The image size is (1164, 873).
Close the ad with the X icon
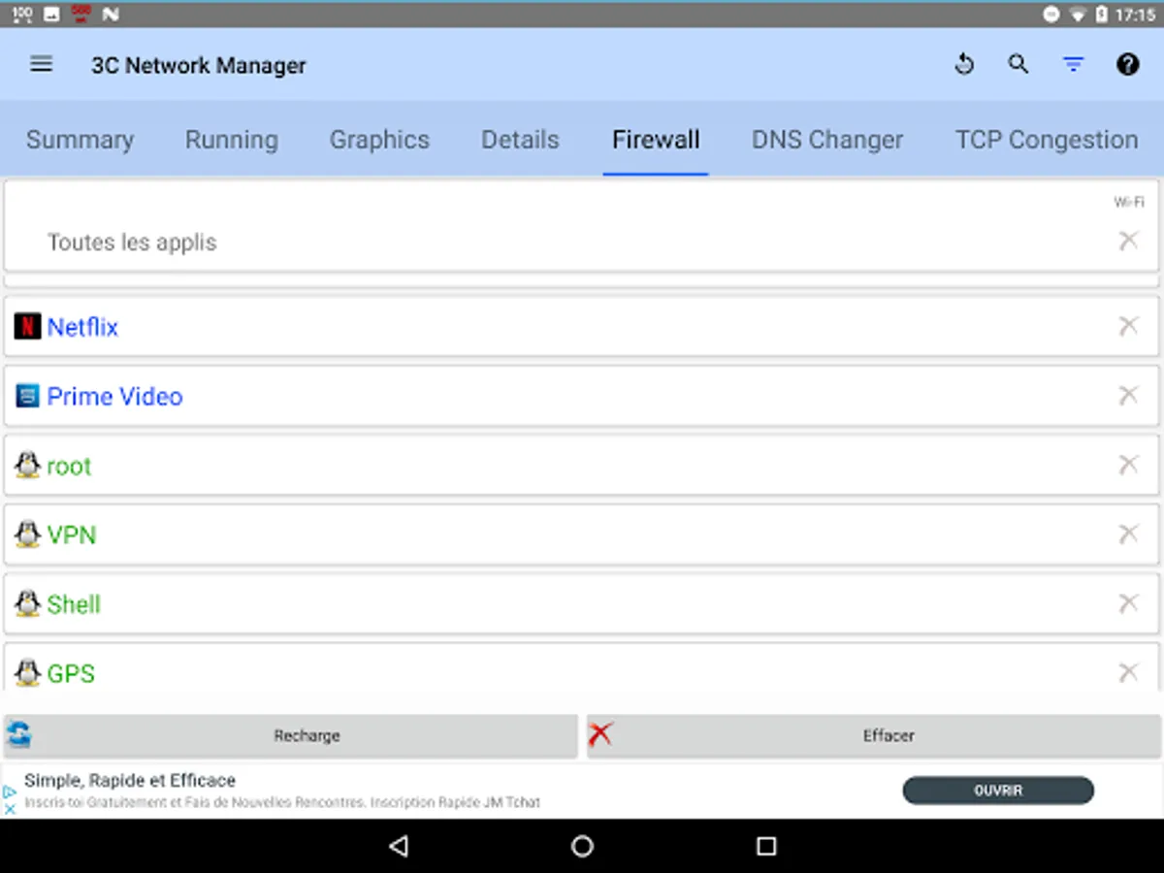10,807
